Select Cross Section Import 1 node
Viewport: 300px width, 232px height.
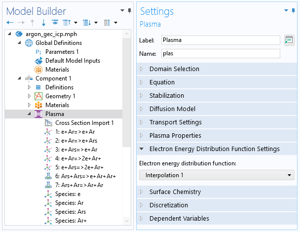[84, 123]
